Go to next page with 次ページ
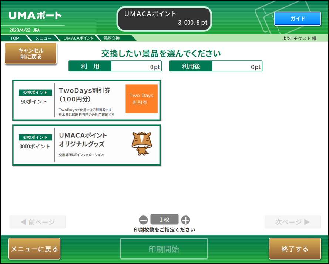This screenshot has width=329, height=264. coord(292,222)
